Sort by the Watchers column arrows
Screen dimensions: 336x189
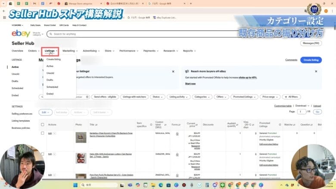294,124
